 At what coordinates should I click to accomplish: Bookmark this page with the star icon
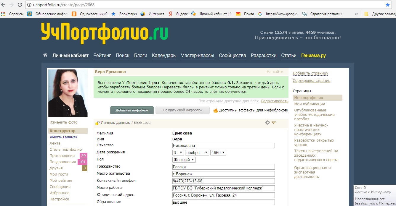[x=388, y=5]
